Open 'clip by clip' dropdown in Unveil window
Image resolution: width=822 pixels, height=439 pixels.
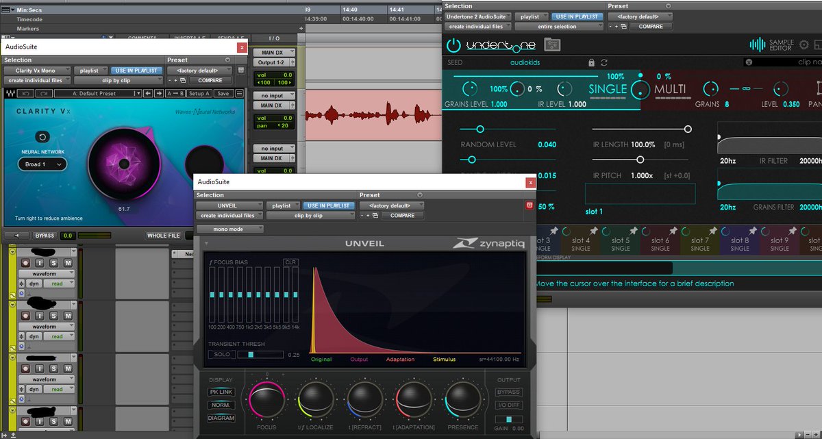[311, 215]
